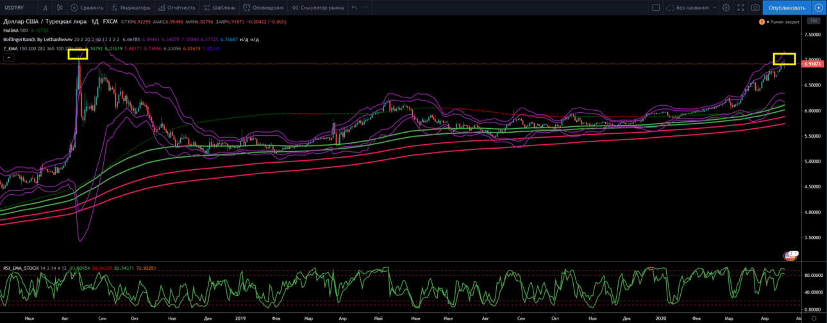Click the orange market closed warning icon
The image size is (827, 323).
762,22
